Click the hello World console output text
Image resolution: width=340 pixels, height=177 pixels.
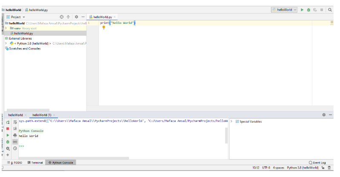point(29,136)
